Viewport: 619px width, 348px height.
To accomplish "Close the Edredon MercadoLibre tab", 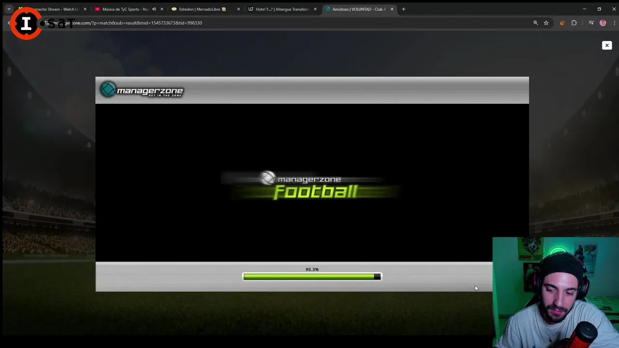I will [x=238, y=9].
